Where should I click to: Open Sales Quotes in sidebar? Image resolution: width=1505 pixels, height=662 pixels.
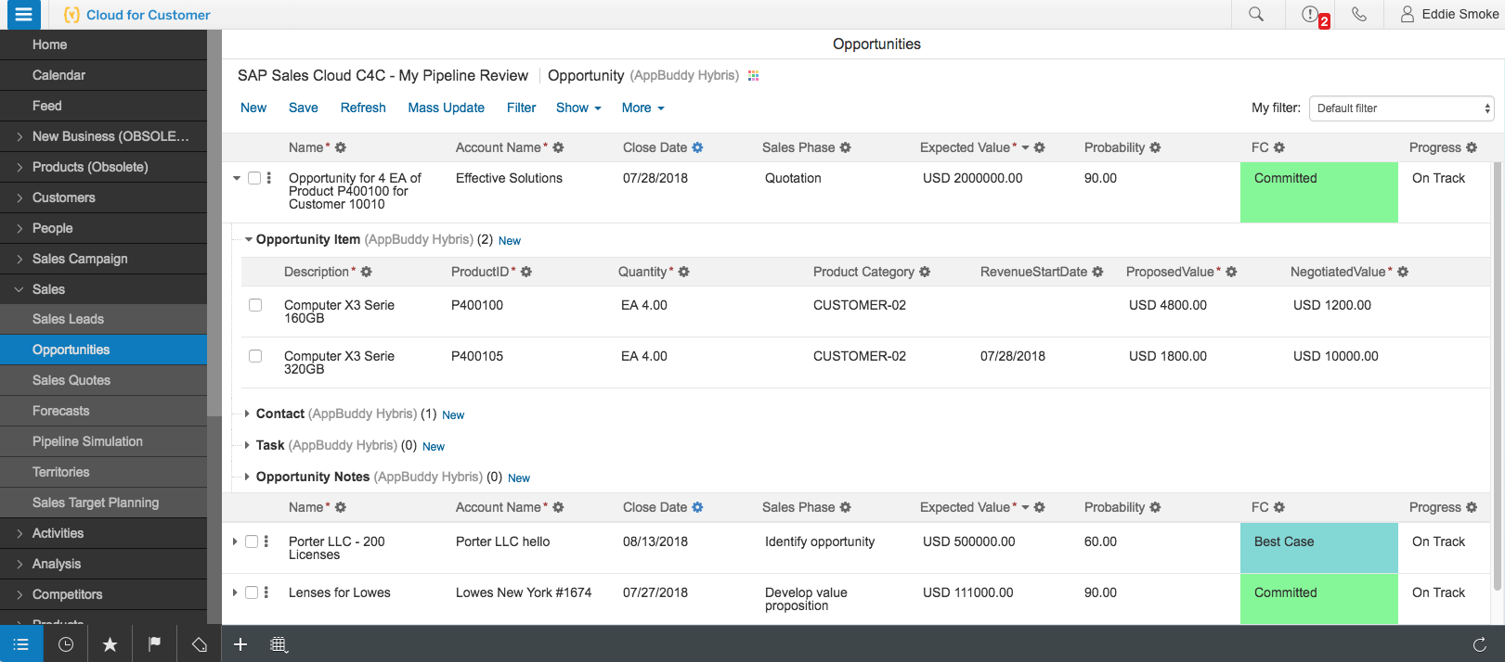[103, 380]
